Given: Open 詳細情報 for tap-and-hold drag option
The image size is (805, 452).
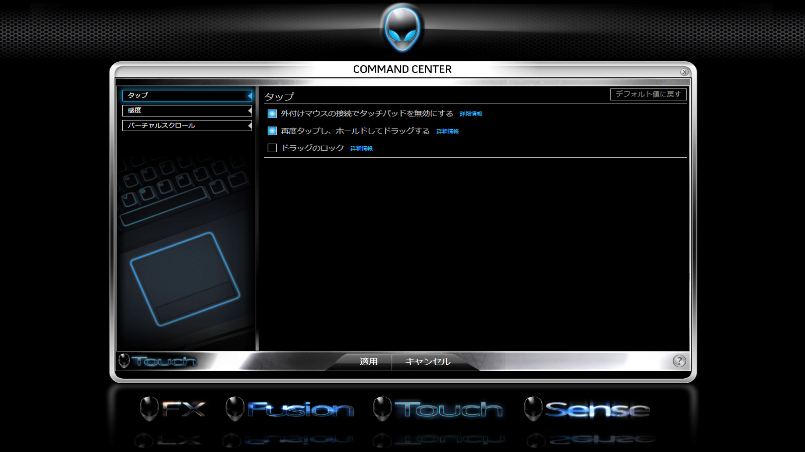Looking at the screenshot, I should pos(447,132).
